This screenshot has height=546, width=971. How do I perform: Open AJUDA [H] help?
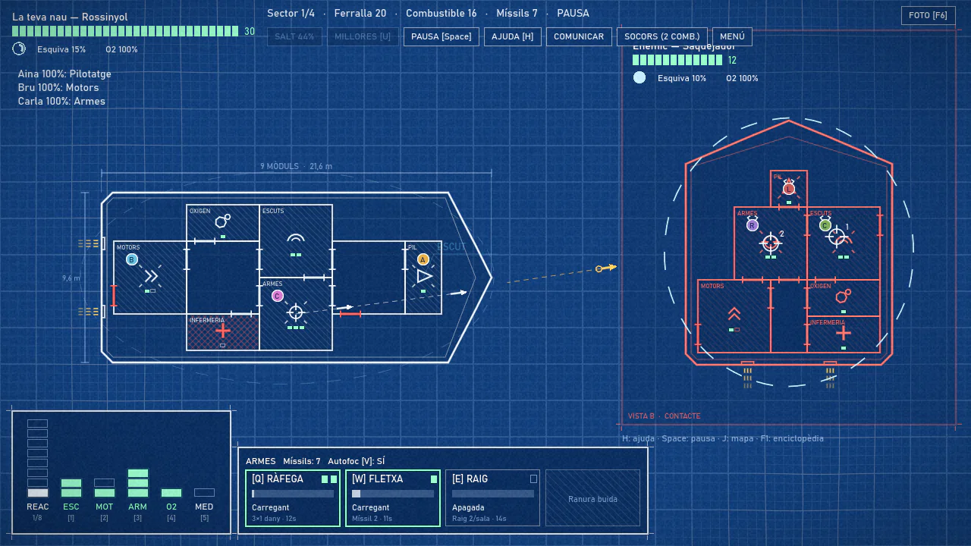[512, 36]
